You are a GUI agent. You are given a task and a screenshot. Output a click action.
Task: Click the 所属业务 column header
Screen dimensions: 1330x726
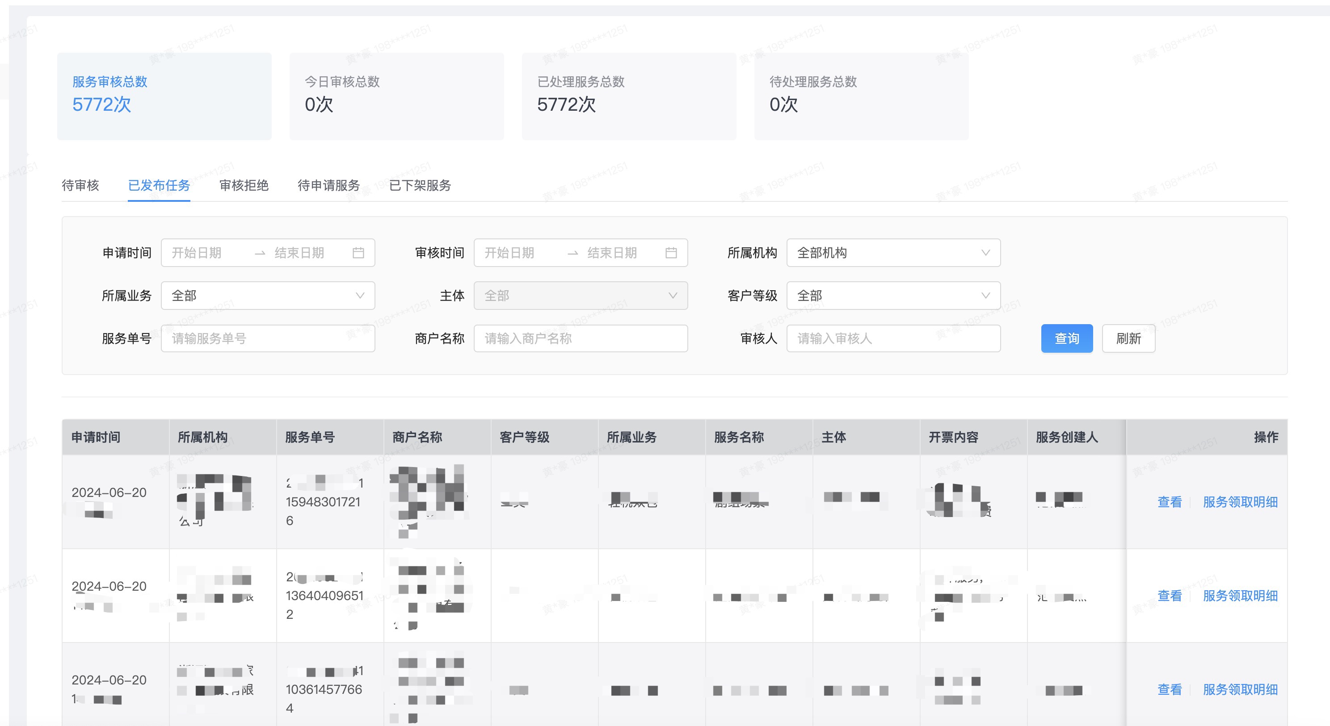coord(652,437)
